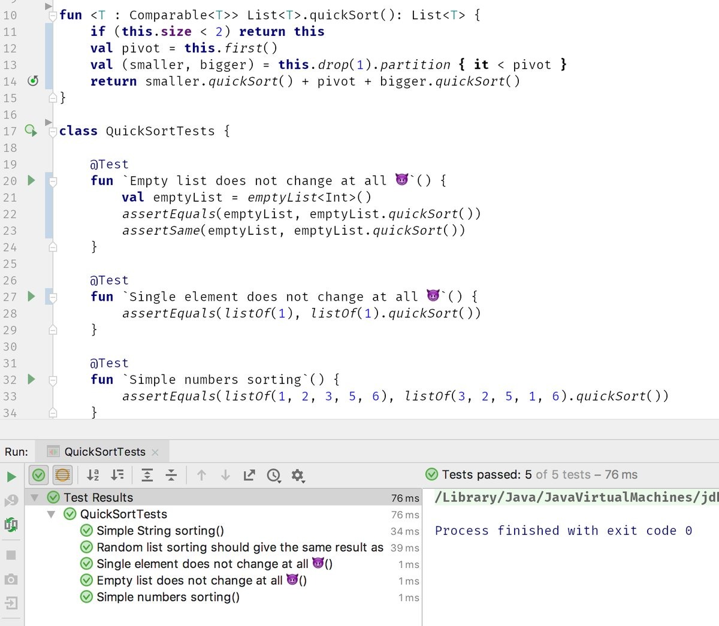Screen dimensions: 719x626
Task: Click the JavaVirtualMachines path in console
Action: pos(576,497)
